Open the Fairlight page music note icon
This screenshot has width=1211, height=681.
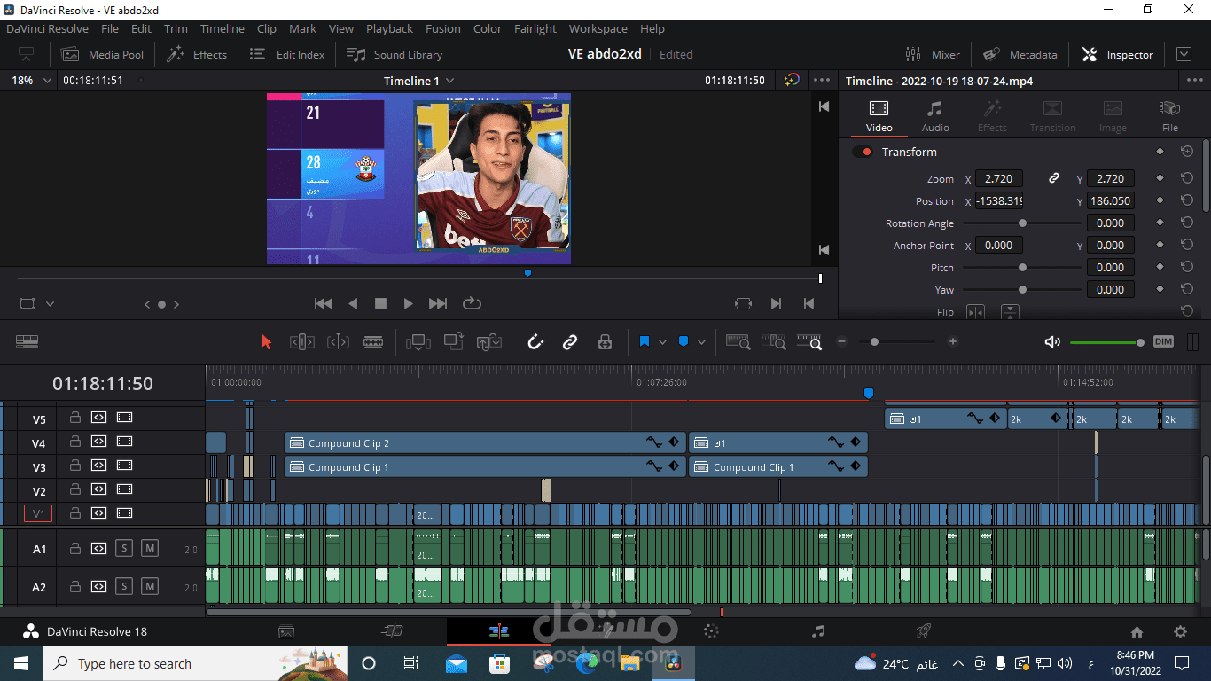point(817,631)
